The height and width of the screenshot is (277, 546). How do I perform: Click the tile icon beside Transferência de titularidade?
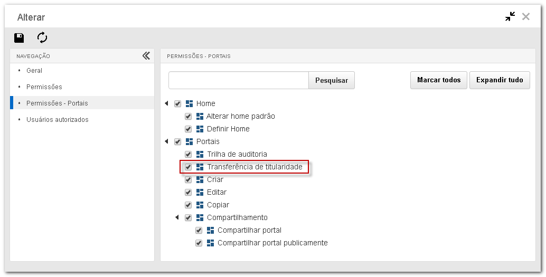[200, 167]
